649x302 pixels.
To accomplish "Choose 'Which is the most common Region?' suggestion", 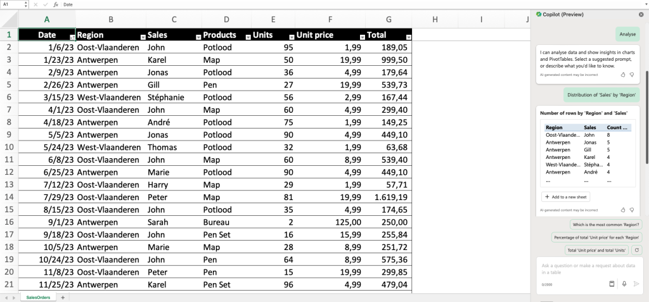I will point(605,224).
